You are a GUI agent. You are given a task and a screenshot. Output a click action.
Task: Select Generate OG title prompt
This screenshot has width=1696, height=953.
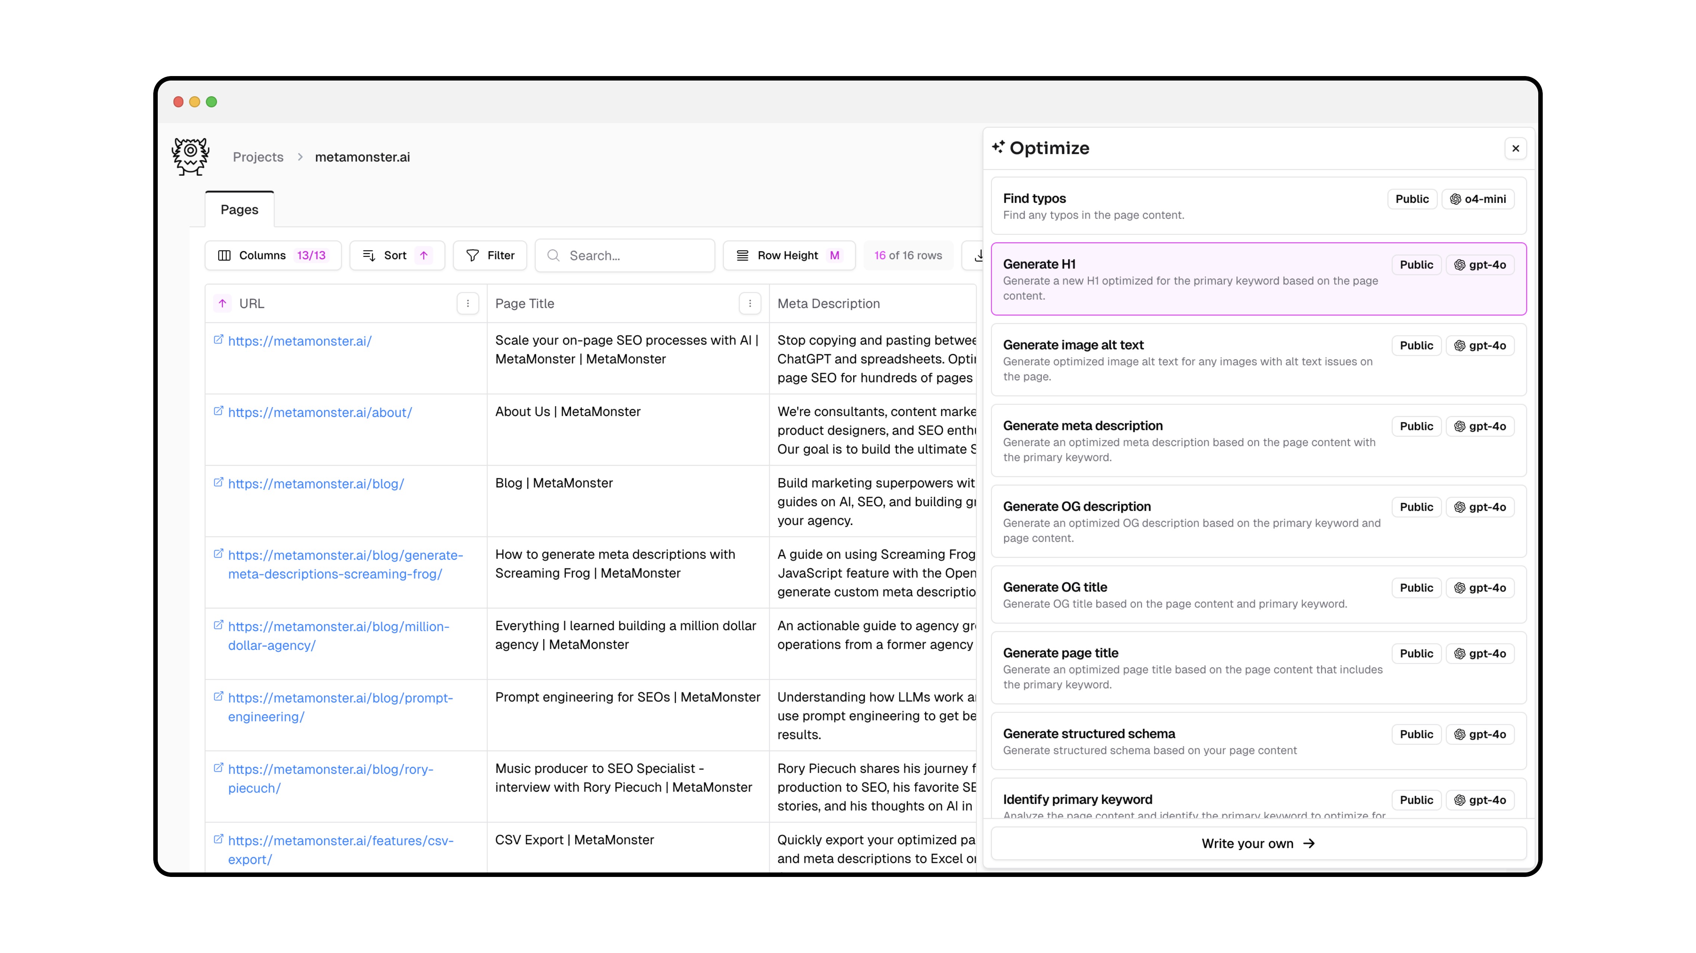(x=1258, y=595)
